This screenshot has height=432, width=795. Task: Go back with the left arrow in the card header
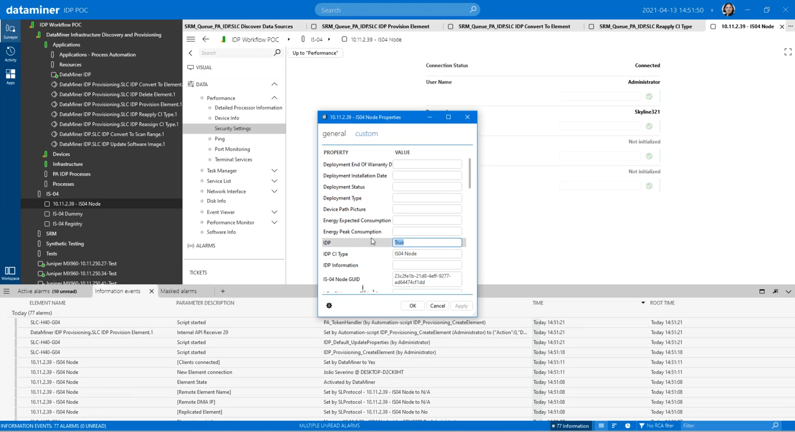tap(206, 39)
